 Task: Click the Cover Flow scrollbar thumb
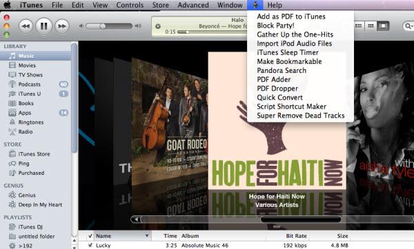[300, 219]
